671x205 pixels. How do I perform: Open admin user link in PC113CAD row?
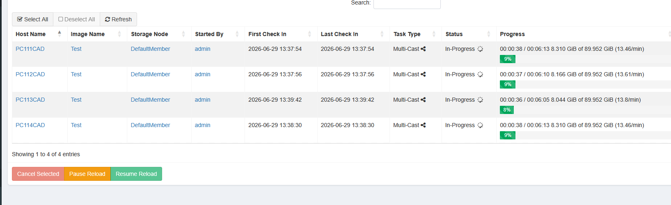click(202, 100)
